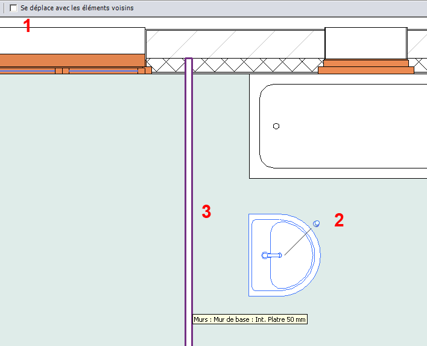This screenshot has width=427, height=346.
Task: Select the hatched wall segment at far right
Action: pyautogui.click(x=417, y=43)
